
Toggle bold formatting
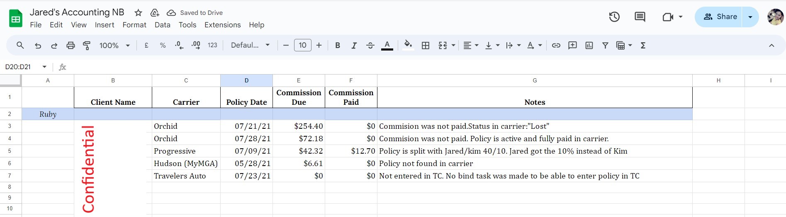pos(338,46)
